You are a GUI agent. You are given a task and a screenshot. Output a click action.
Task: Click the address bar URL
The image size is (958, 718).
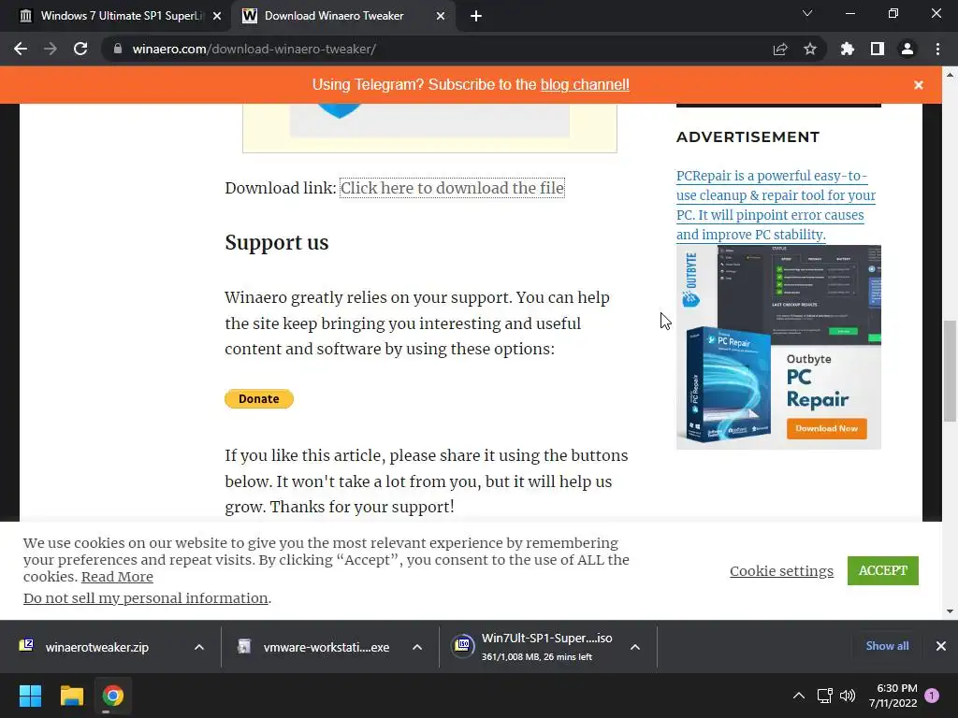pos(254,49)
